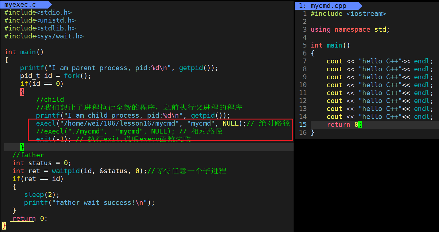Click the 'int main()' line in myexec.c

[x=24, y=52]
